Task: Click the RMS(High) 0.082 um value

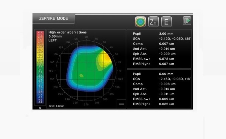Action: pyautogui.click(x=167, y=104)
